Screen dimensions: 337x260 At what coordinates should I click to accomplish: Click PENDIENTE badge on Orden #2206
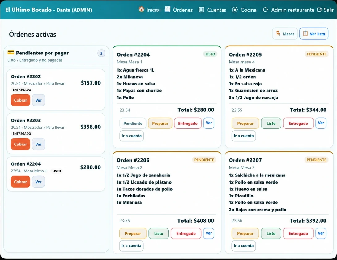(204, 160)
